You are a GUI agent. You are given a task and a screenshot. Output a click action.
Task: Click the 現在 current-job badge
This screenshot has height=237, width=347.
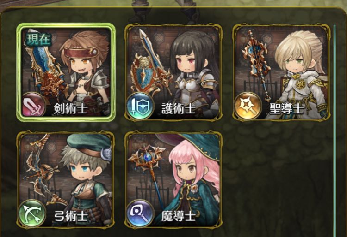(38, 39)
